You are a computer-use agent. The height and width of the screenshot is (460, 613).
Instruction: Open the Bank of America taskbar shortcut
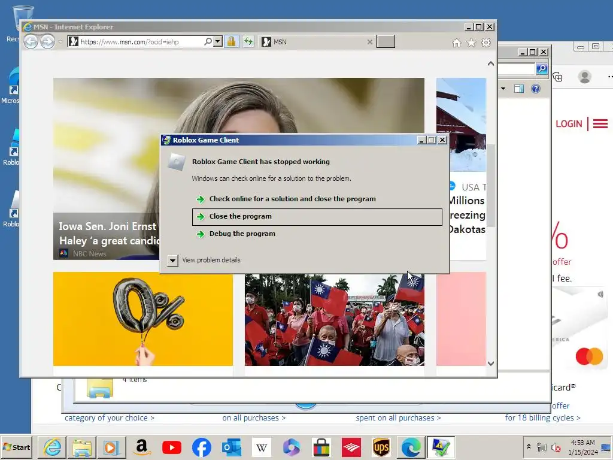(351, 447)
